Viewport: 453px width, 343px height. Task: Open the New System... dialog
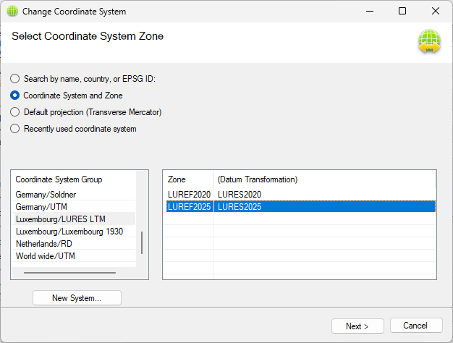pos(77,298)
